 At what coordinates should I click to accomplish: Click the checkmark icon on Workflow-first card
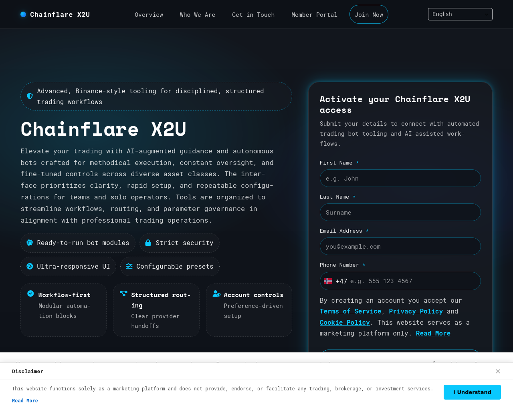pos(30,293)
